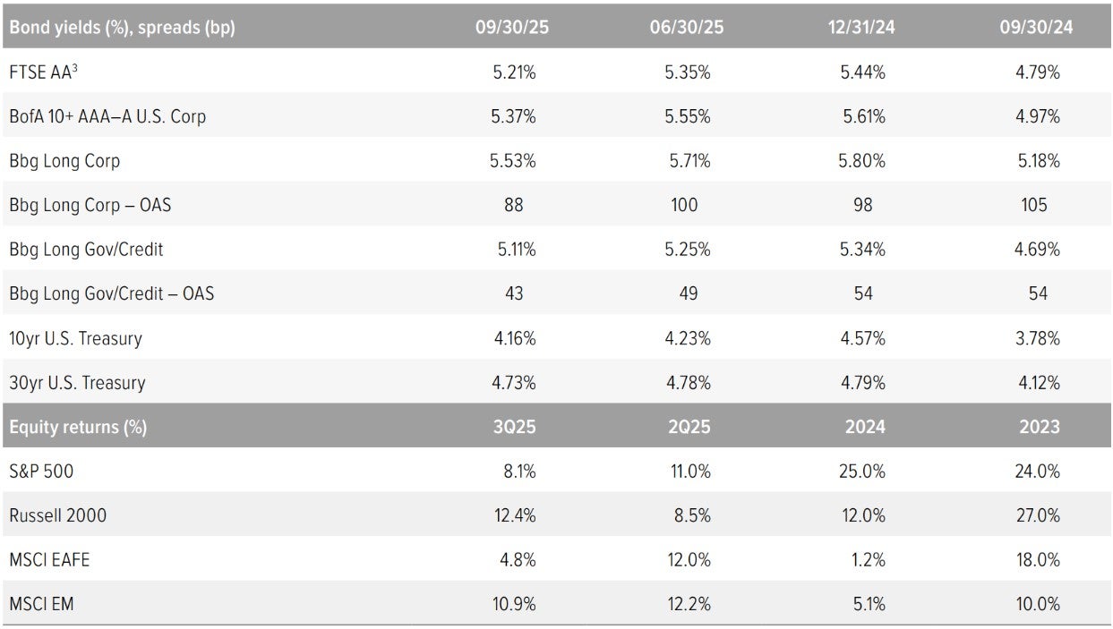The height and width of the screenshot is (629, 1113).
Task: Click the S&P 500 3Q25 value 8.1%
Action: (x=518, y=471)
